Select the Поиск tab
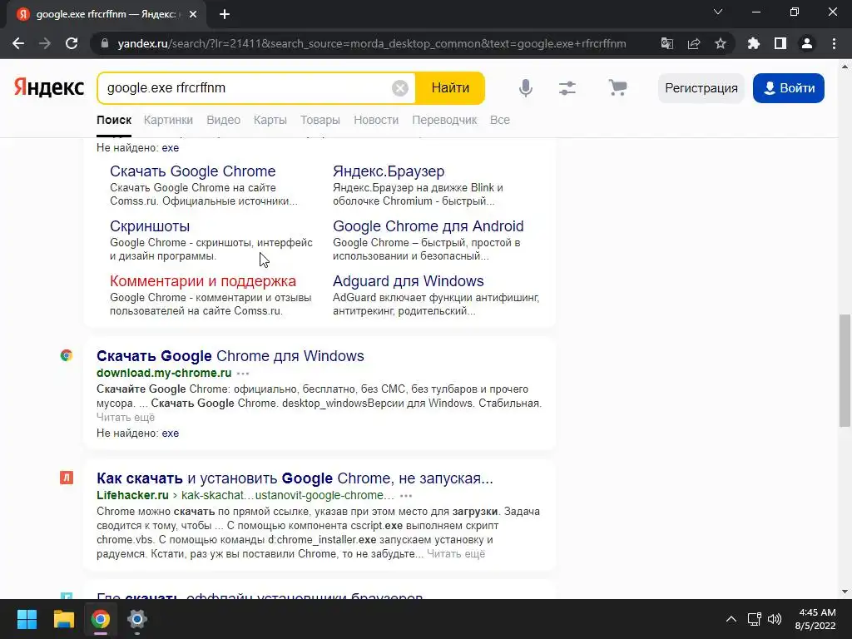This screenshot has width=852, height=639. click(x=114, y=120)
